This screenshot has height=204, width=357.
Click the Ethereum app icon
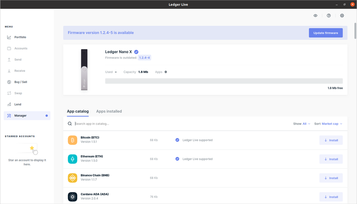pos(72,159)
